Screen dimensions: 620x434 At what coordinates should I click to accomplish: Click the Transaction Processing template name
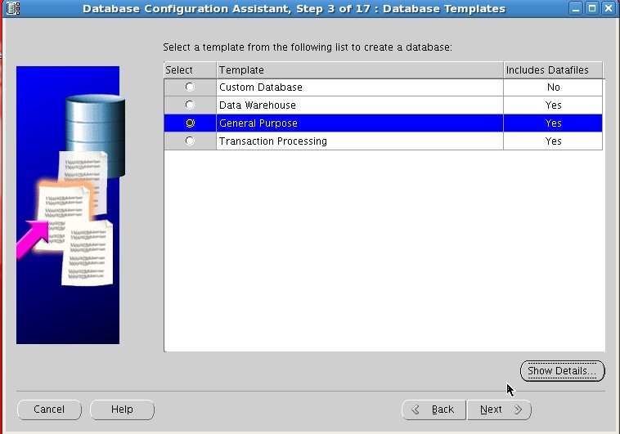(273, 141)
